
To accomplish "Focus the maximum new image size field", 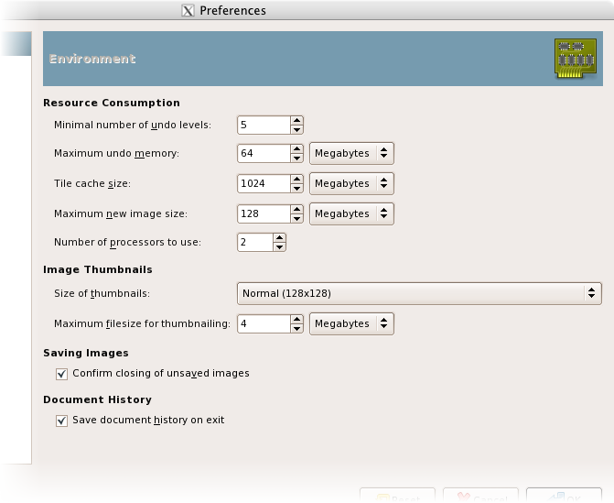I will tap(264, 213).
